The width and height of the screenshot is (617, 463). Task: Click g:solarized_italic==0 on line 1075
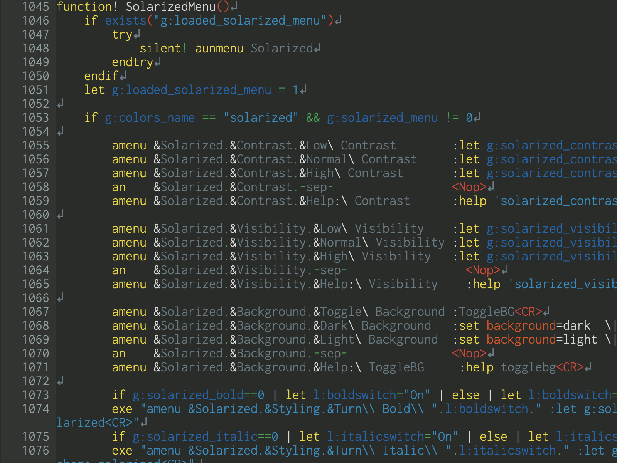[x=206, y=436]
